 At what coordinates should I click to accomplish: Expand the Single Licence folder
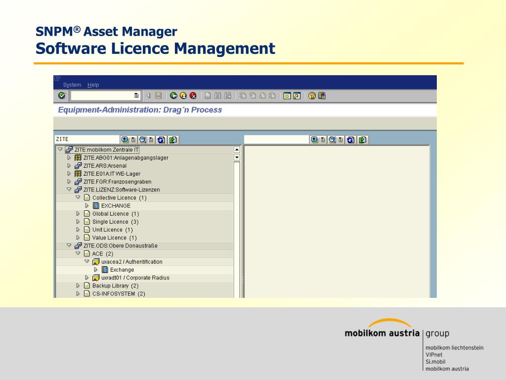[78, 222]
